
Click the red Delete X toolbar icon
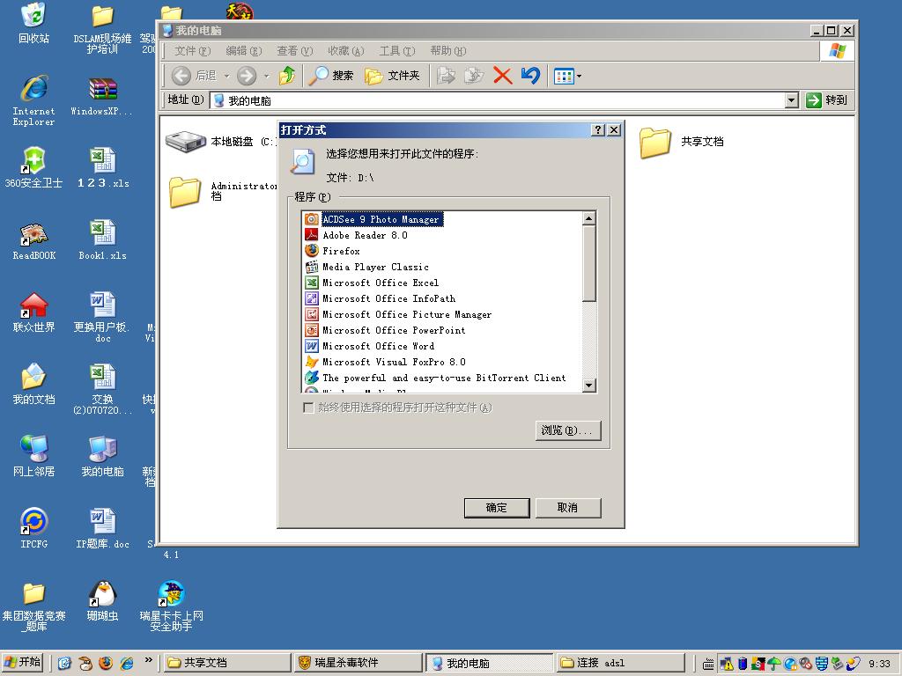[x=502, y=76]
